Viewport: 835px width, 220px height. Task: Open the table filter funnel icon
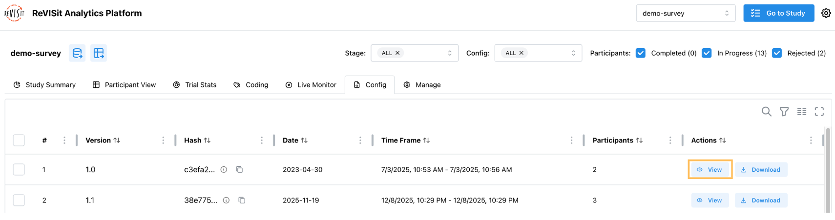click(x=784, y=112)
